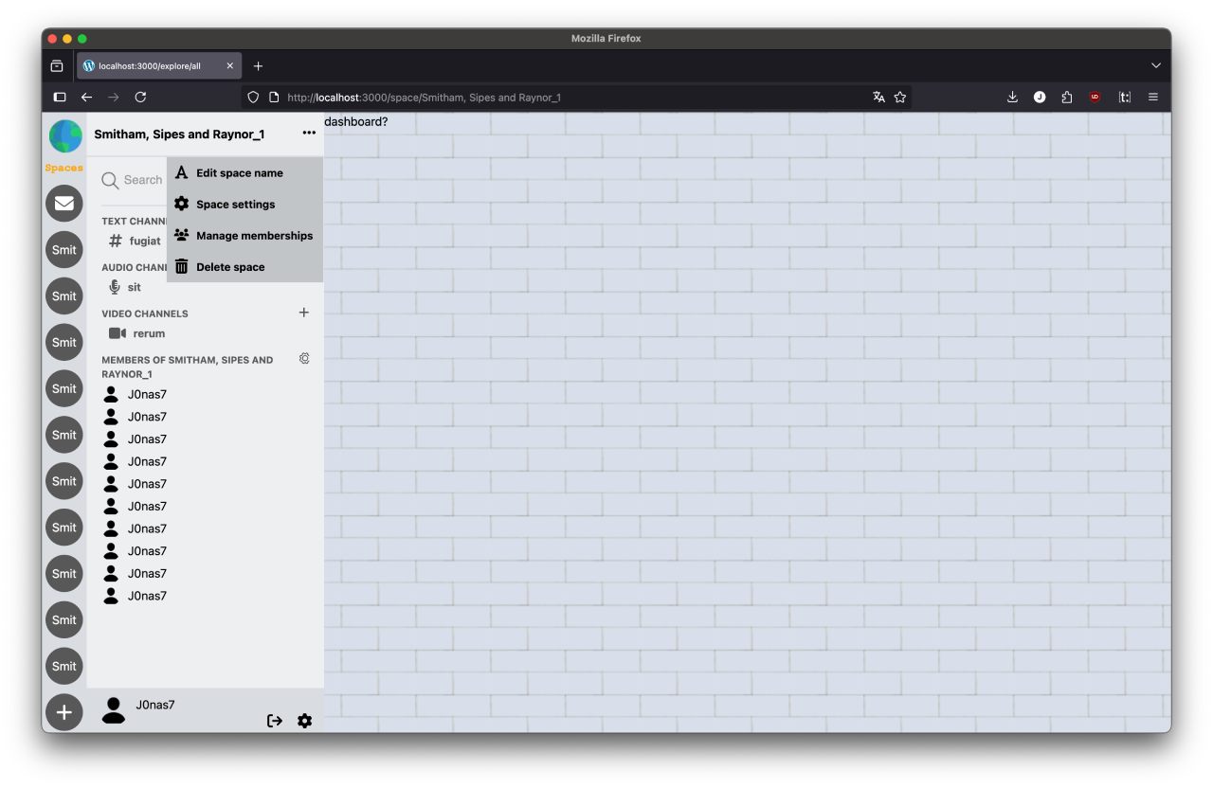1213x788 pixels.
Task: Click the logout arrow icon
Action: [x=275, y=721]
